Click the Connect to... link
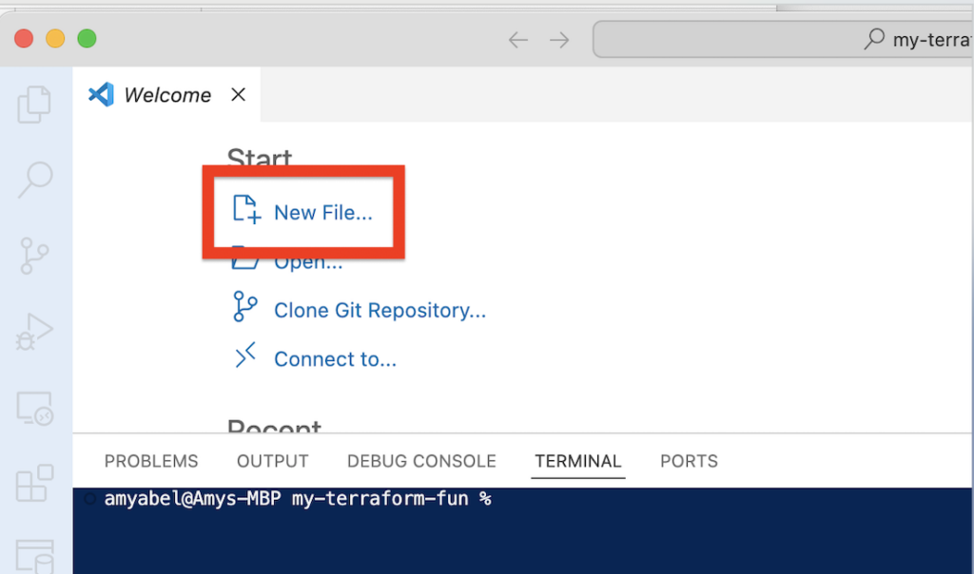The image size is (974, 574). pos(335,359)
